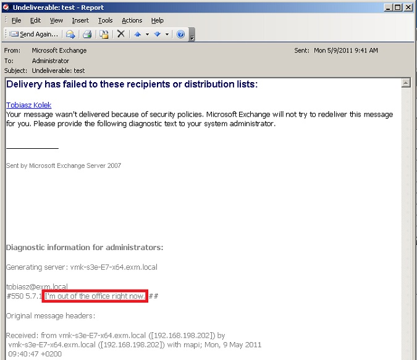
Task: Minimize the Undeliverable report window
Action: 388,7
